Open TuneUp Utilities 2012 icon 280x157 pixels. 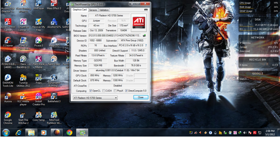[x=23, y=81]
